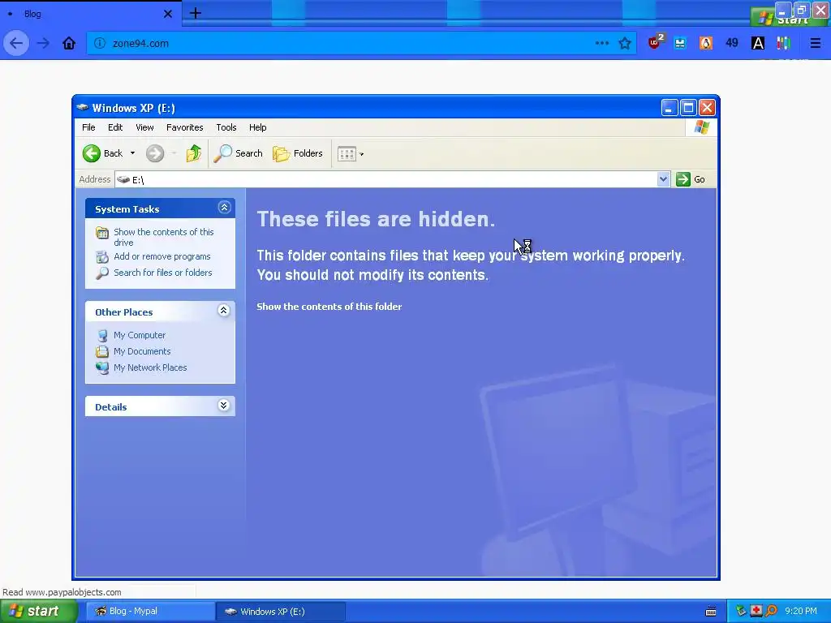Open My Documents from Other Places

point(142,351)
